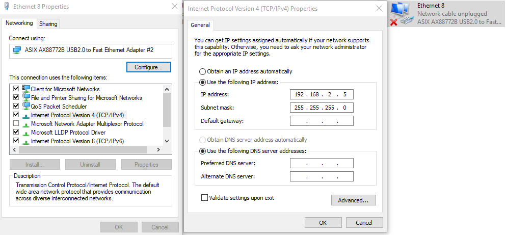Click the horizontal scroll right arrow
Viewport: 506px width, 235px height.
(x=158, y=149)
